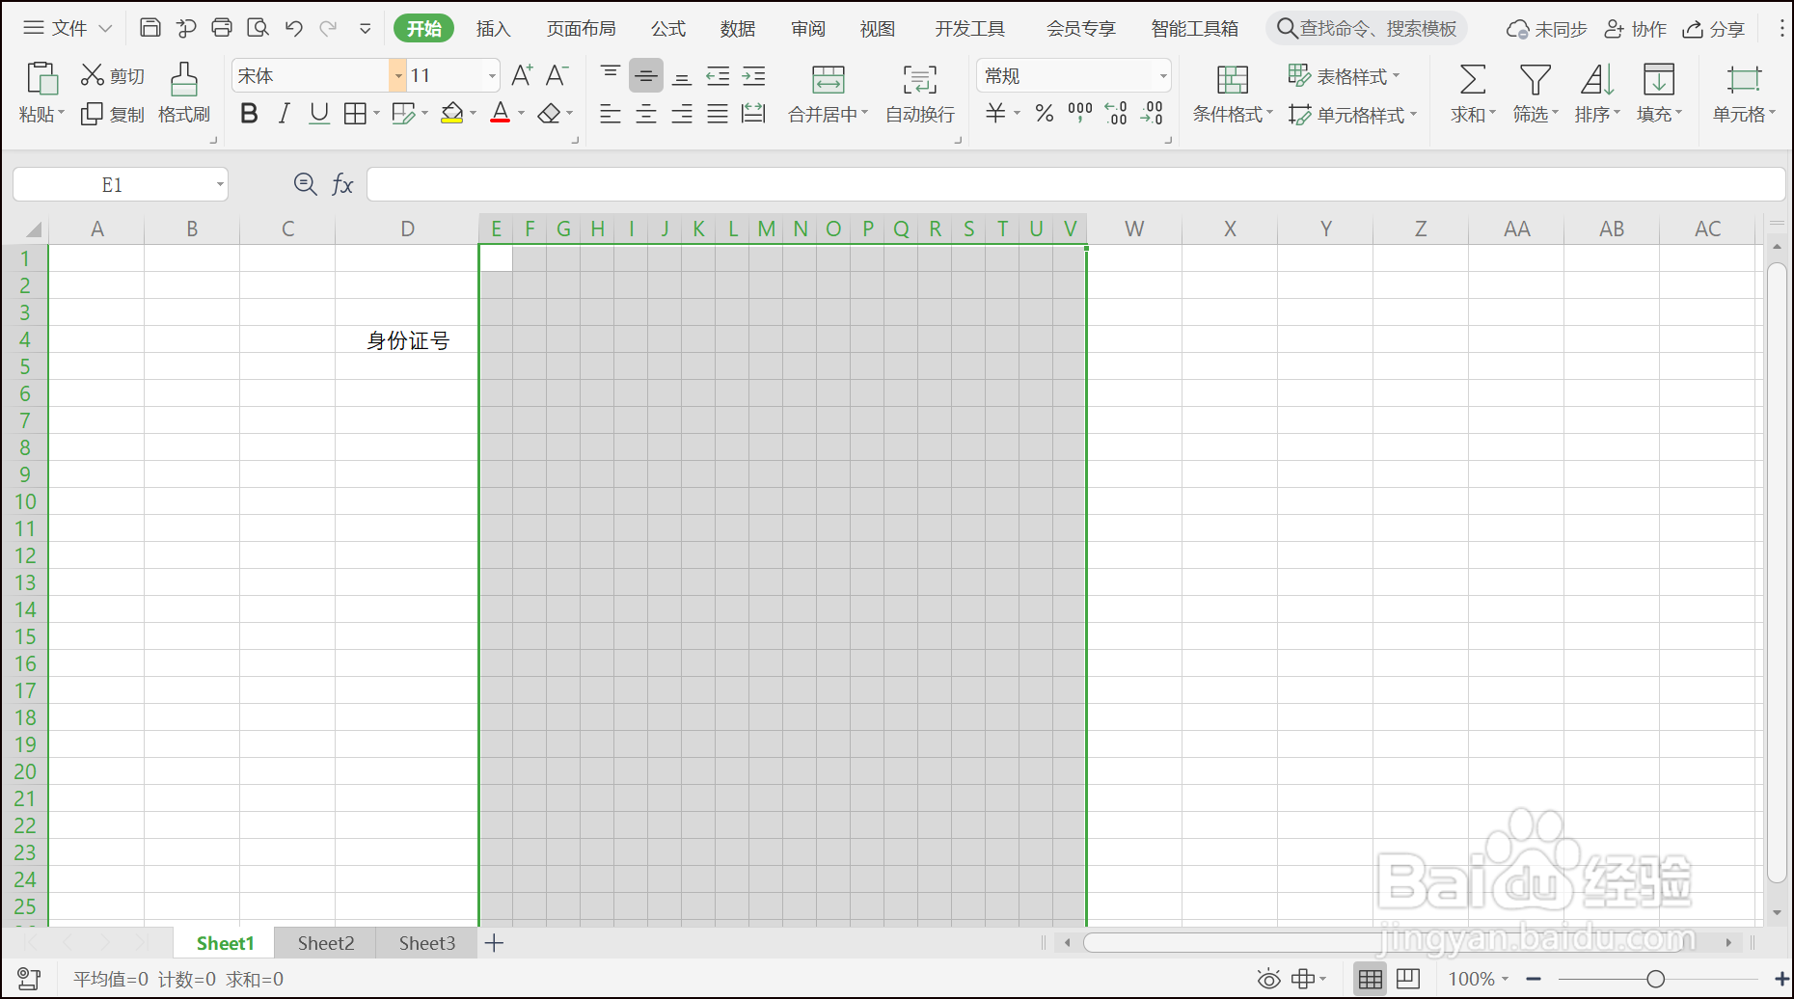Click the Paste icon

pyautogui.click(x=42, y=79)
